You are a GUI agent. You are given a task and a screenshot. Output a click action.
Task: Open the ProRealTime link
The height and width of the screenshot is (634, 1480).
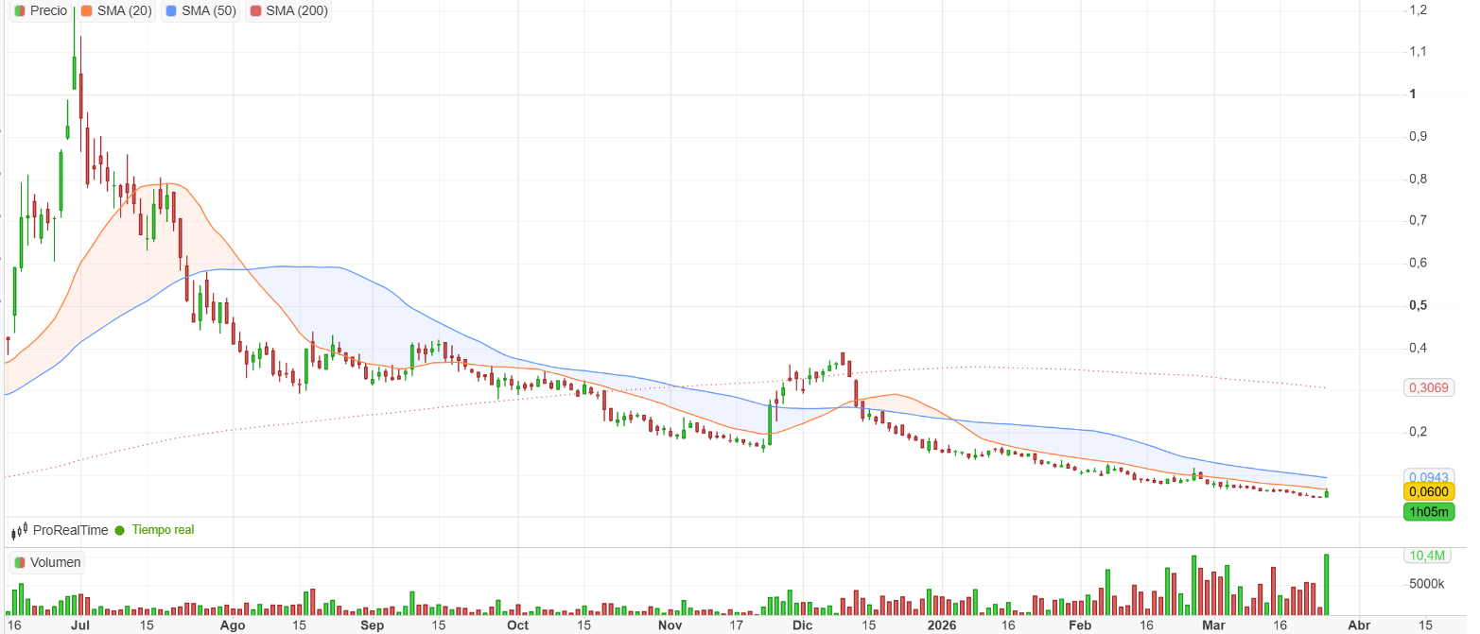(x=71, y=531)
